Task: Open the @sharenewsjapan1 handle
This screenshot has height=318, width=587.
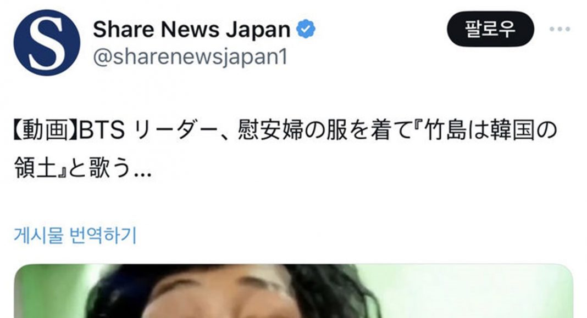Action: click(190, 57)
